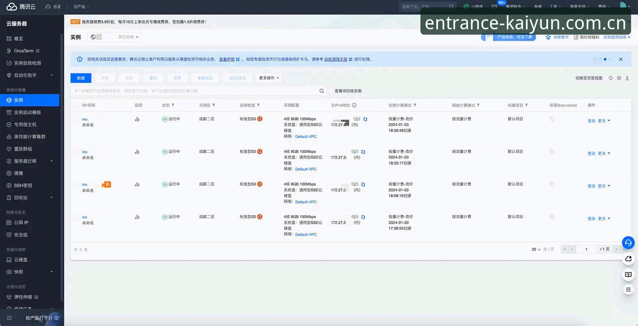638x326 pixels.
Task: Click Ubuntu OS icon on 18:33:17 row
Action: 260,151
